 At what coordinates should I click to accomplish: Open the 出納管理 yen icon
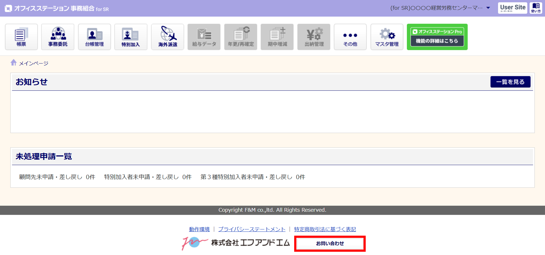coord(314,37)
